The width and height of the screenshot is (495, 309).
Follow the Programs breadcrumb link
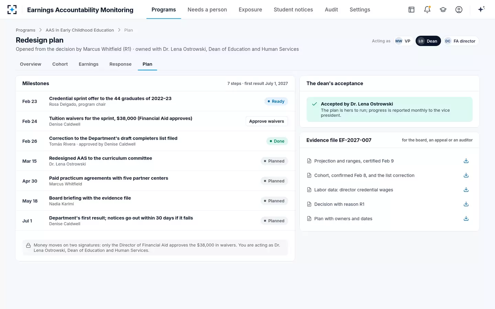click(x=25, y=30)
